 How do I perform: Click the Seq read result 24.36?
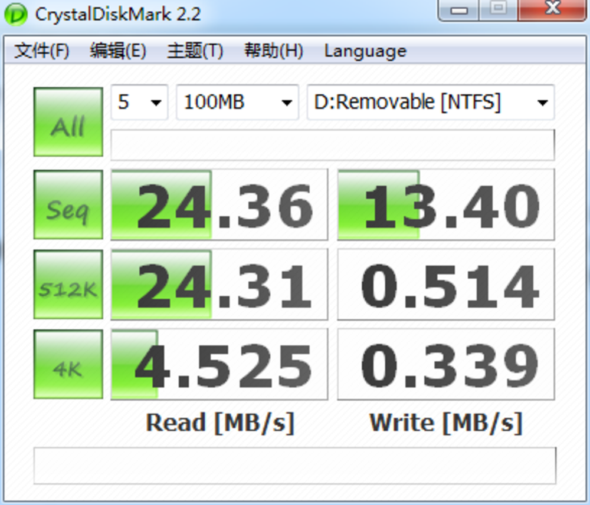click(219, 205)
